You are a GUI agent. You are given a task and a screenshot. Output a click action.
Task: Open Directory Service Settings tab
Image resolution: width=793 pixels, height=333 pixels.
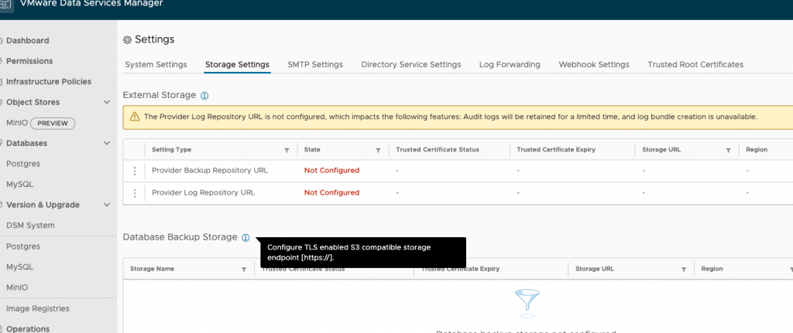coord(411,65)
